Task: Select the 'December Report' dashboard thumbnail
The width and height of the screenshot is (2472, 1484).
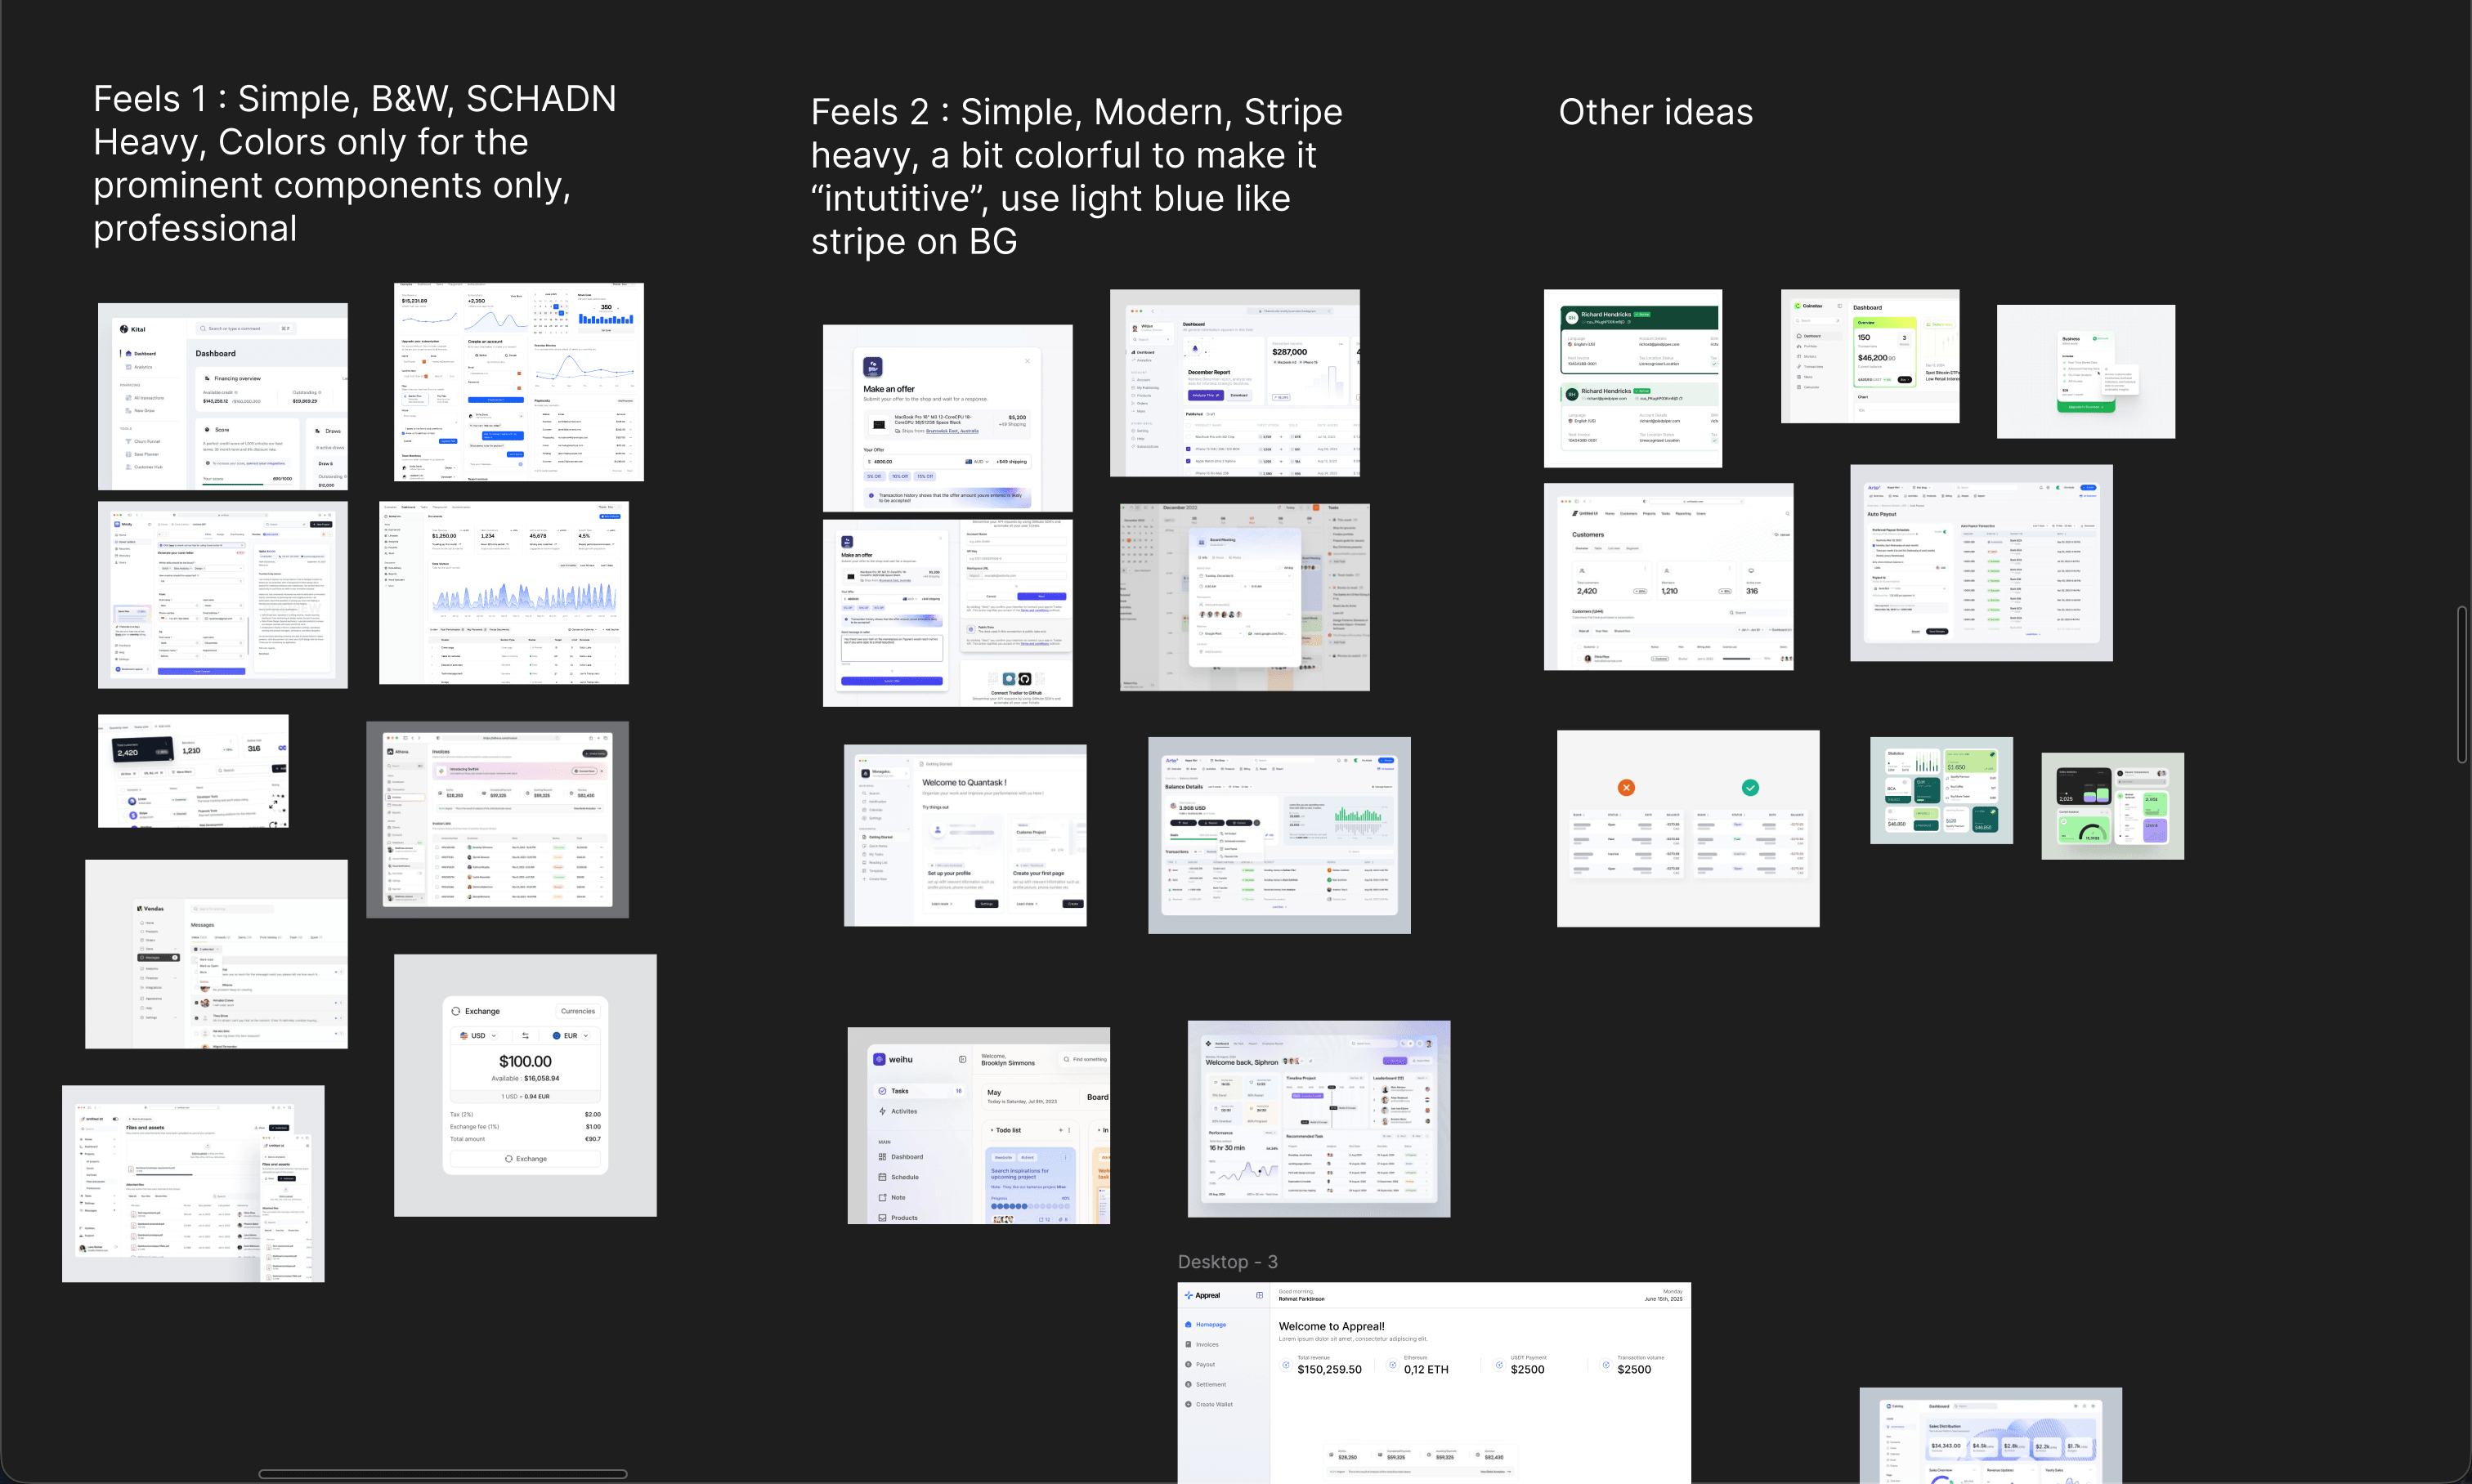Action: pyautogui.click(x=1234, y=383)
